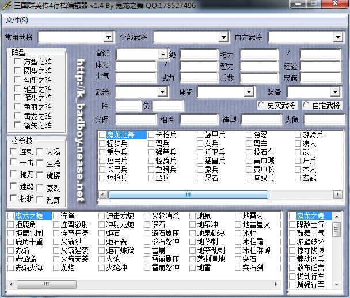Image resolution: width=350 pixels, height=298 pixels.
Task: Toggle the 箭矢之阵 checkbox
Action: 17,125
